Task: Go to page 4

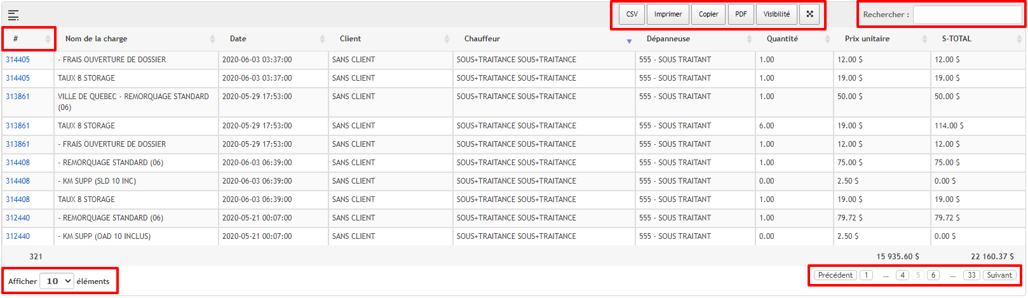Action: pyautogui.click(x=902, y=275)
